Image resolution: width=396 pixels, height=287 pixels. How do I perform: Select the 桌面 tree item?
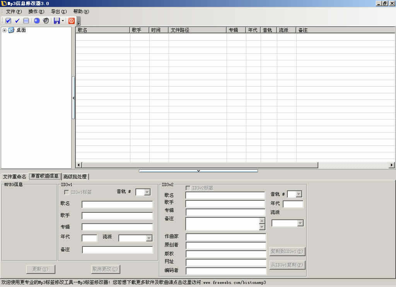[x=21, y=30]
